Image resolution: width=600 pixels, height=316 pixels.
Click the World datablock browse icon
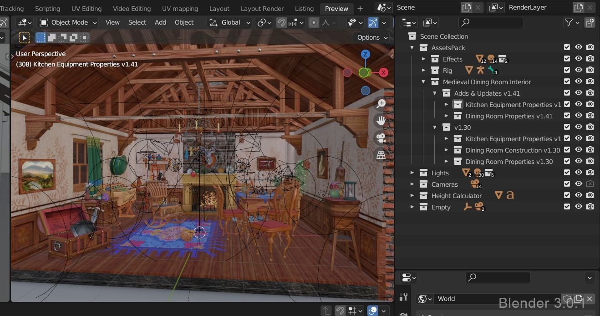click(x=425, y=299)
